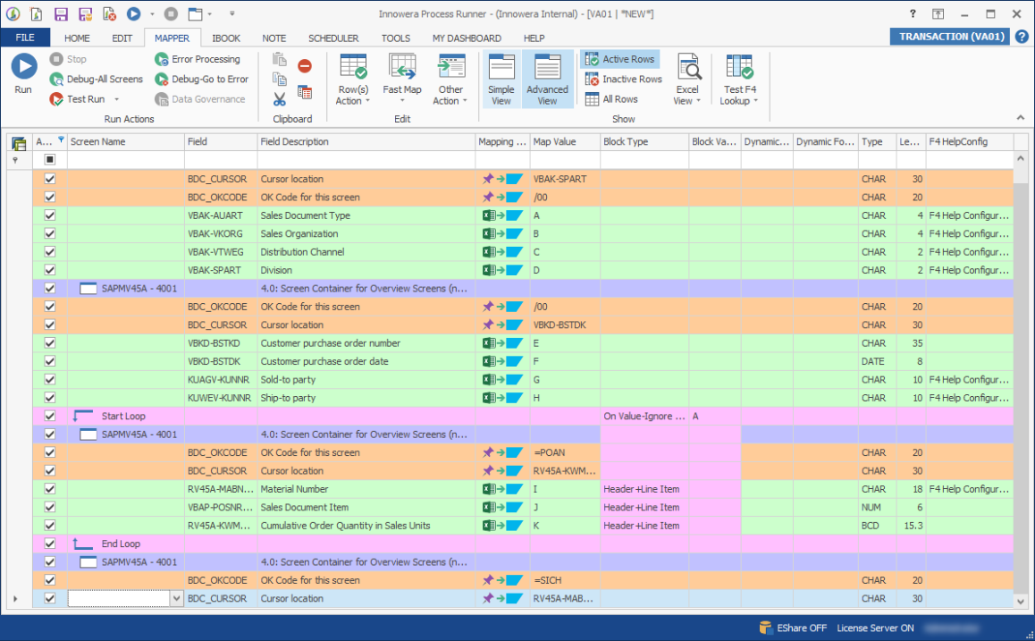Screen dimensions: 1035x641
Task: Toggle the select-all checkbox in filter row
Action: 50,160
